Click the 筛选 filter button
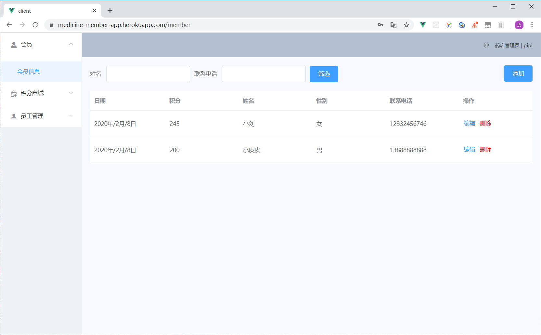The image size is (541, 335). (324, 74)
